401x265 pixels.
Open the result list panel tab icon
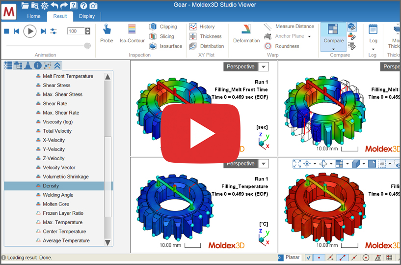tap(8, 65)
